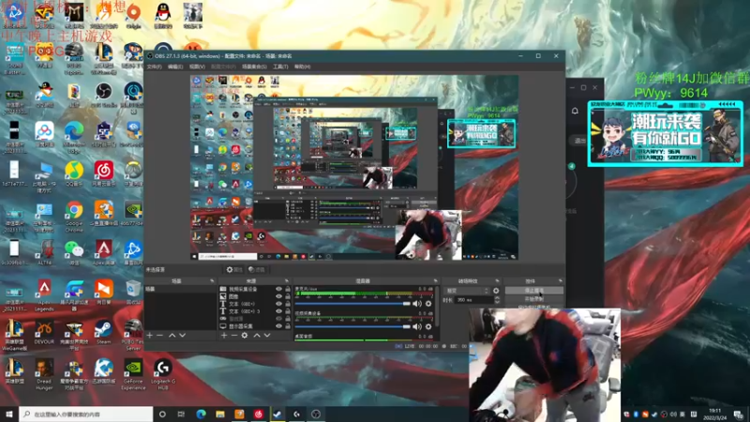Open the Recycle Bin on desktop
This screenshot has height=422, width=750.
tap(133, 292)
